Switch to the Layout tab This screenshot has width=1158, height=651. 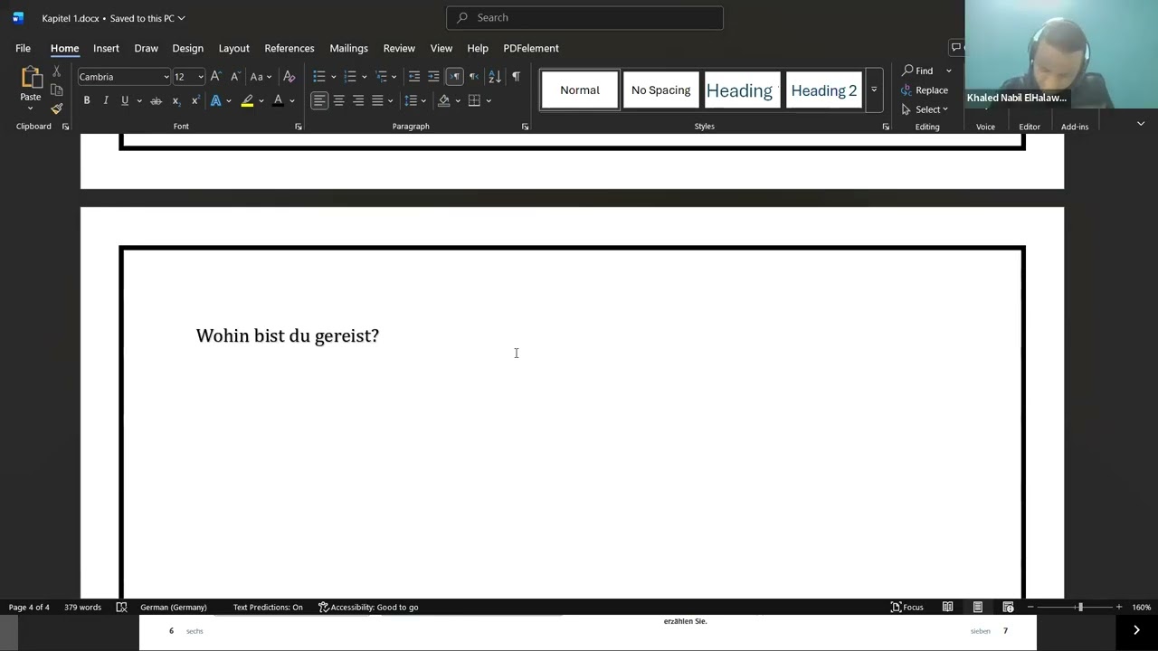[x=233, y=48]
